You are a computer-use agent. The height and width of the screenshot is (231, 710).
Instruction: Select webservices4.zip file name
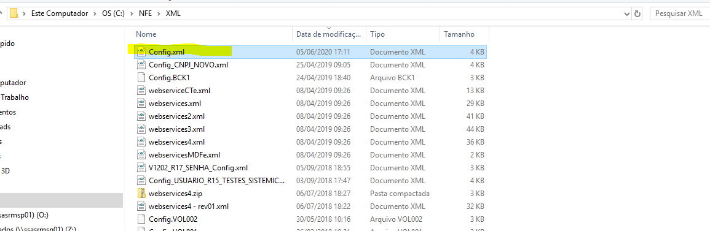pyautogui.click(x=175, y=194)
